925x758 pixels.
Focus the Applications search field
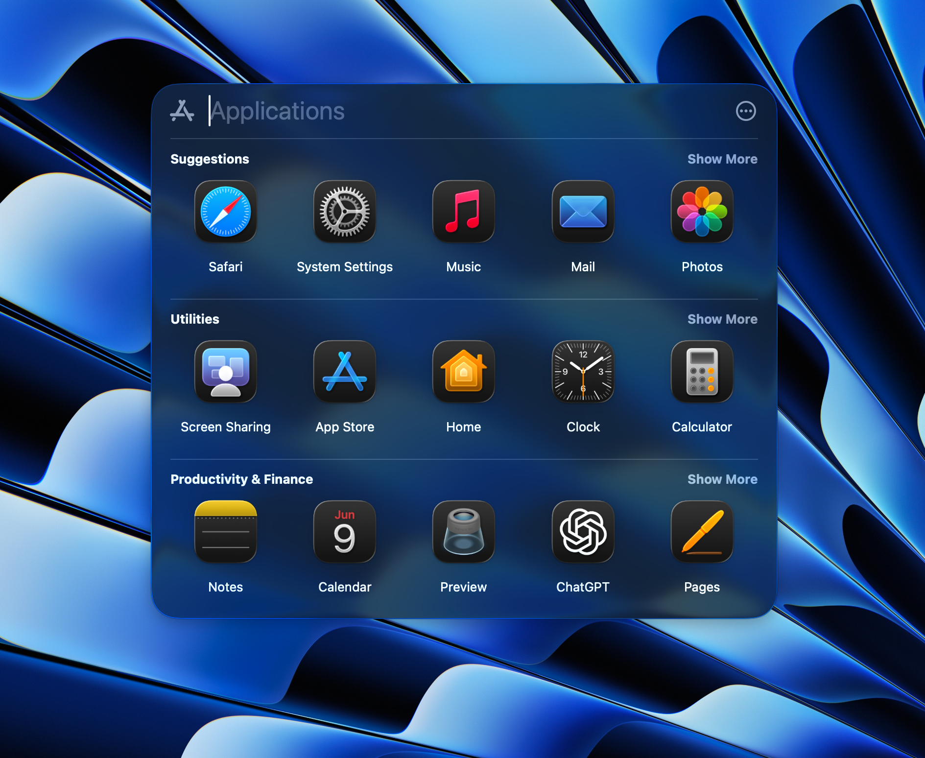[465, 111]
